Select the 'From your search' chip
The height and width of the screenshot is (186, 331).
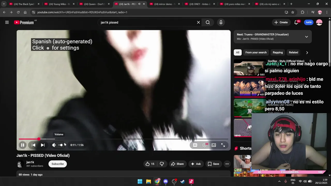click(x=256, y=52)
